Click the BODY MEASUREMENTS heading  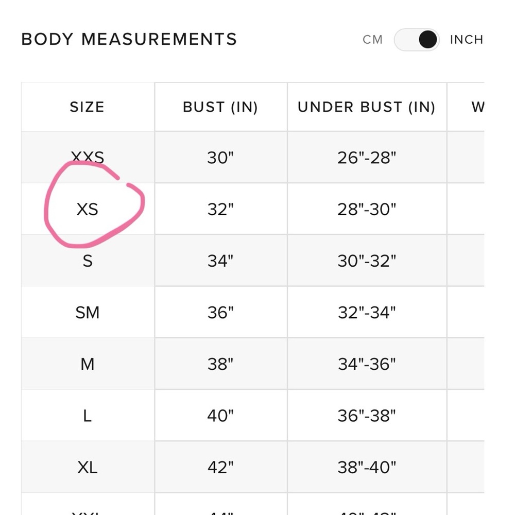(x=129, y=40)
